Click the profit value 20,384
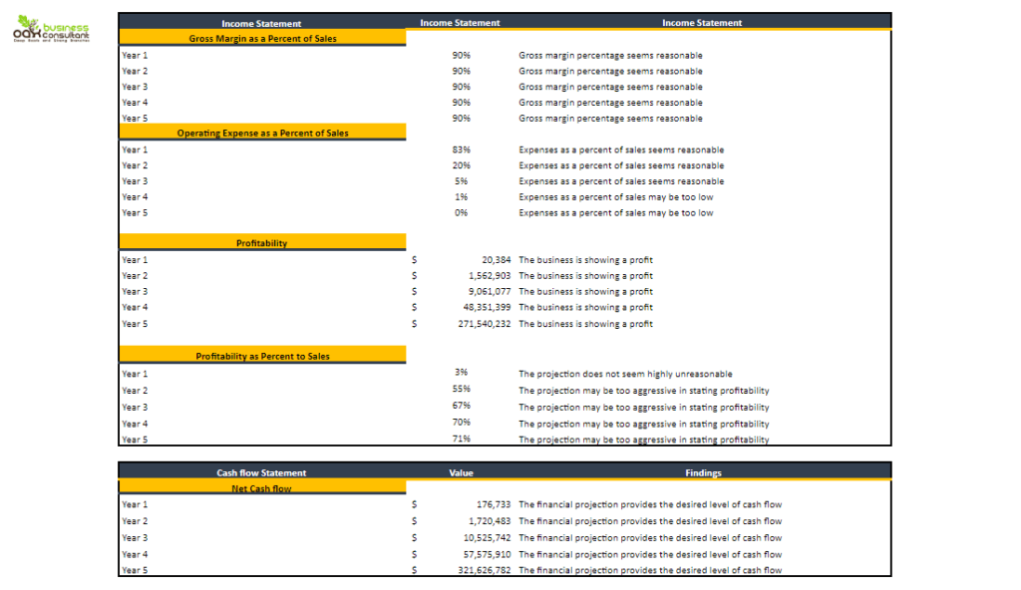1021x590 pixels. [x=497, y=260]
